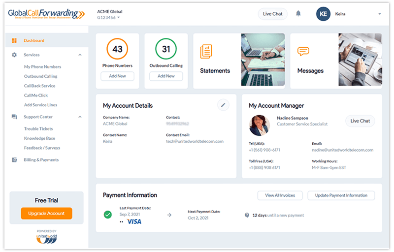Click the Sep 7, 2021 payment date
This screenshot has width=394, height=252.
point(130,215)
